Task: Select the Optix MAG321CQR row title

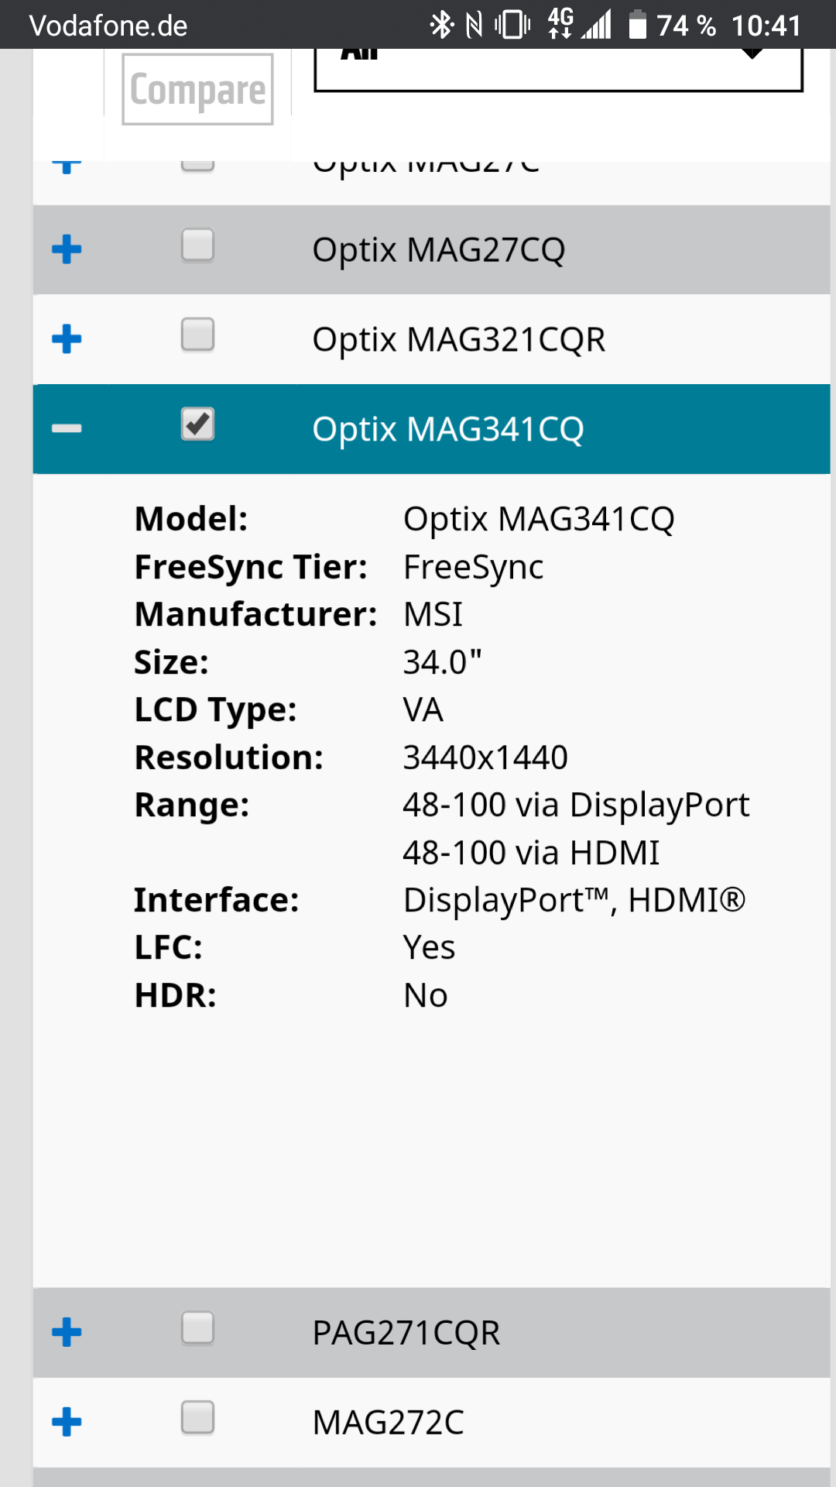Action: 459,340
